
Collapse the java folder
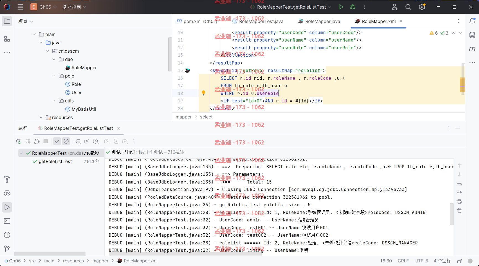[x=41, y=43]
